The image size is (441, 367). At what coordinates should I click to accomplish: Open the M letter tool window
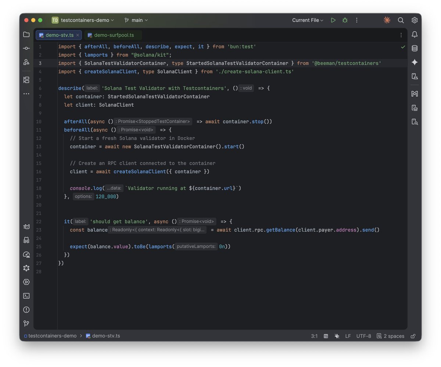click(x=415, y=94)
